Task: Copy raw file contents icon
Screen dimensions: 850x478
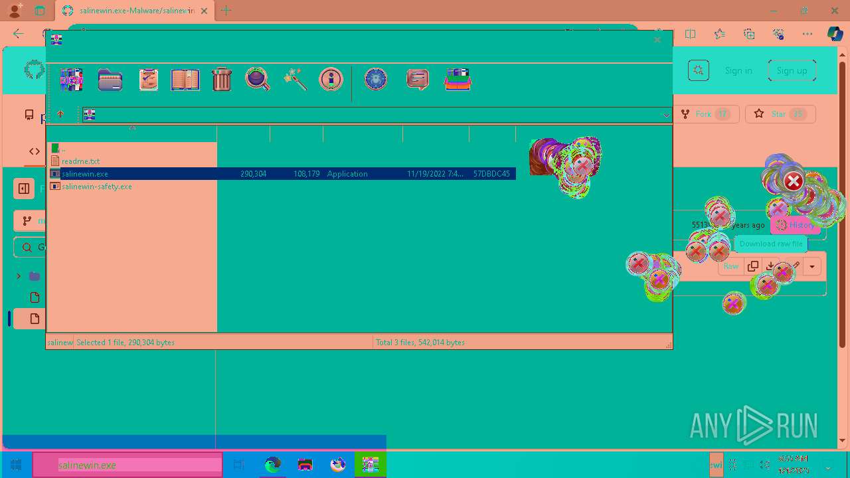Action: tap(753, 266)
